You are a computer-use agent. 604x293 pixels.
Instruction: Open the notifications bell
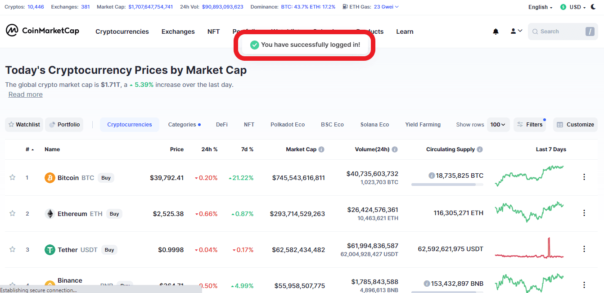(496, 32)
